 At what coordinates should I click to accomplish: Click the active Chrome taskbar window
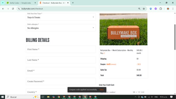point(85,97)
